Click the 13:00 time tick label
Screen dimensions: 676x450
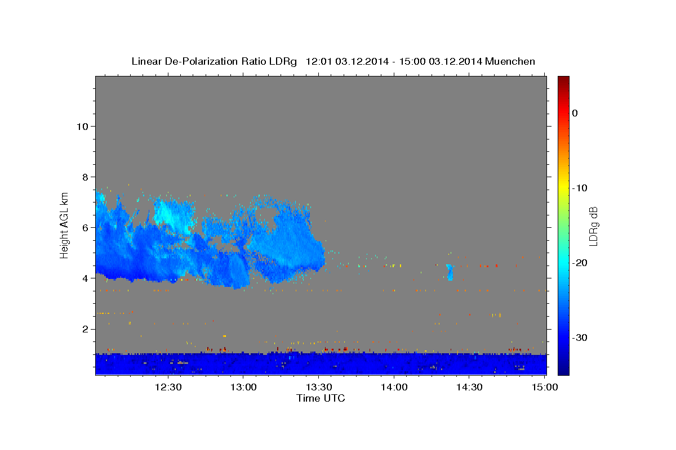[243, 387]
